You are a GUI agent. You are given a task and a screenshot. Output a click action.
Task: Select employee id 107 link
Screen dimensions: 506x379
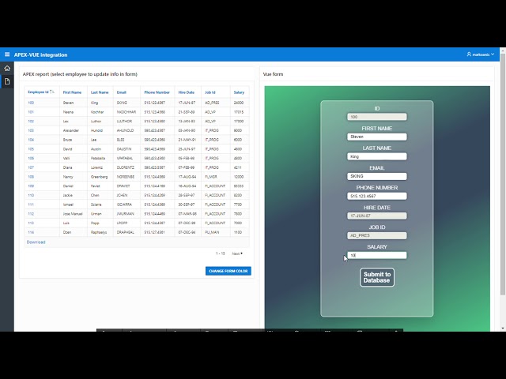(31, 167)
